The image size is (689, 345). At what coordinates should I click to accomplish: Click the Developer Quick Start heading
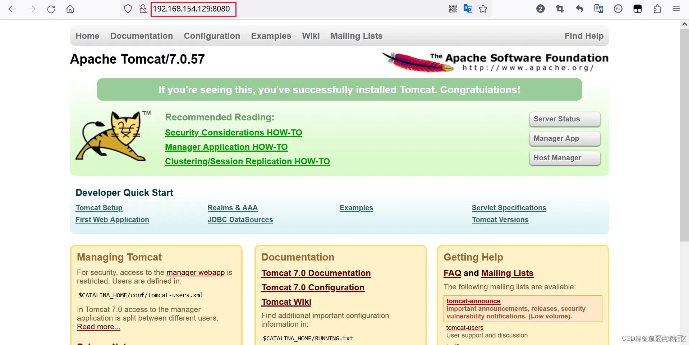[124, 193]
